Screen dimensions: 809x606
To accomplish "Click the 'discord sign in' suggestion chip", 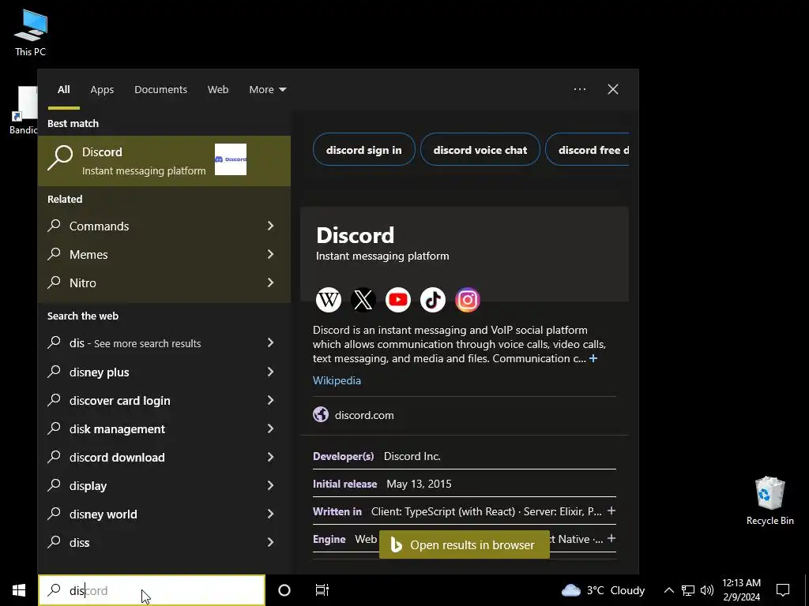I will pyautogui.click(x=363, y=150).
